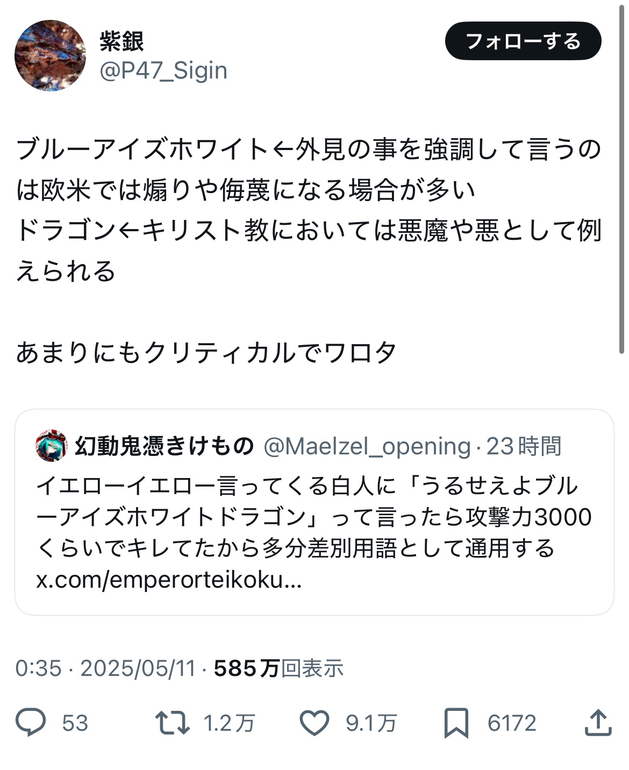Viewport: 629px width, 770px height.
Task: Open quoted user's small avatar
Action: click(x=51, y=446)
